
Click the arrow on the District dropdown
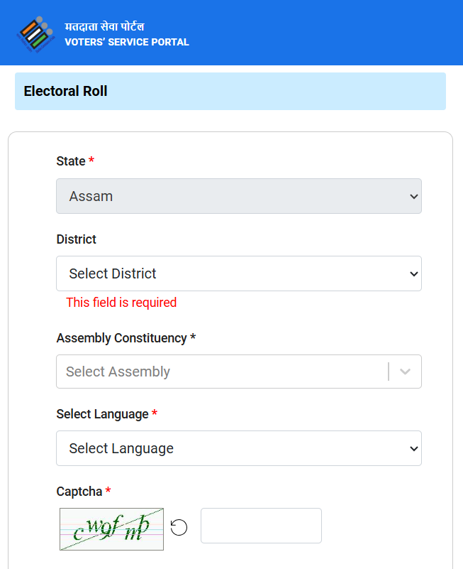pyautogui.click(x=414, y=273)
